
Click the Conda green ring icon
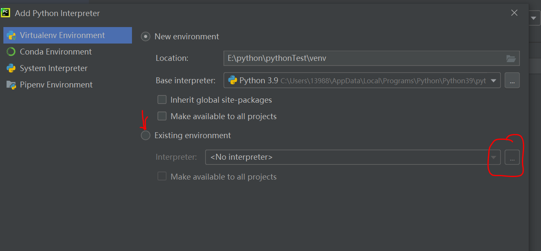(11, 52)
